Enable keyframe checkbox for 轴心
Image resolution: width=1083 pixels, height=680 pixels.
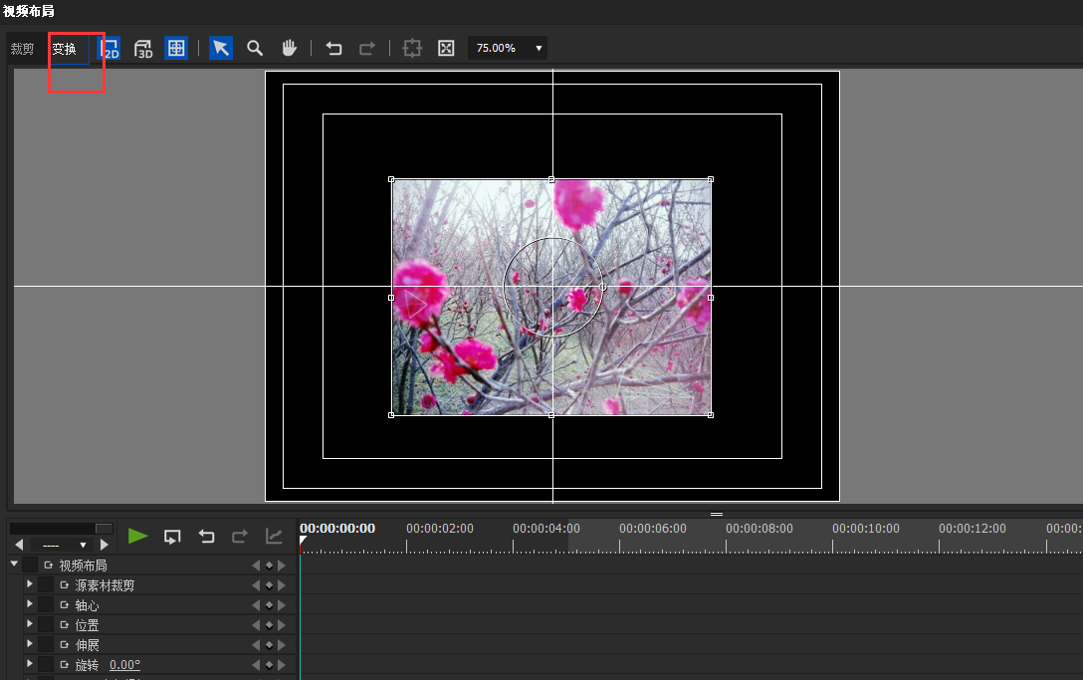46,605
